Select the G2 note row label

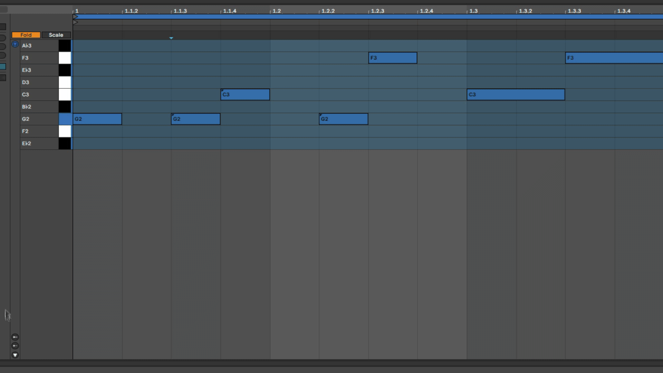click(26, 119)
